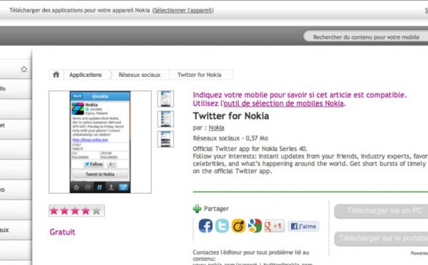This screenshot has width=428, height=265.
Task: Click the green plus Partager icon
Action: pos(197,209)
